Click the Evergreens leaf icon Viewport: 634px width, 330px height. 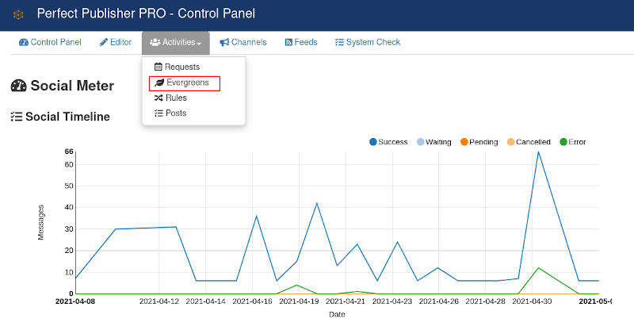[x=159, y=82]
